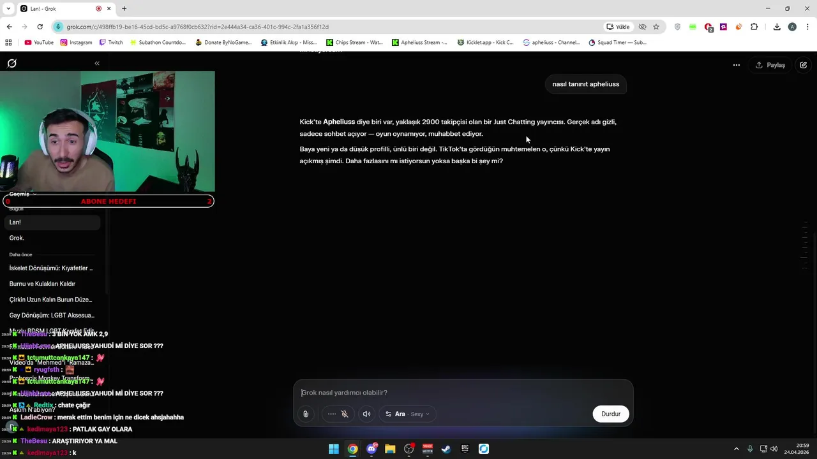Viewport: 817px width, 459px height.
Task: Bookmark this page with the star
Action: tap(656, 27)
